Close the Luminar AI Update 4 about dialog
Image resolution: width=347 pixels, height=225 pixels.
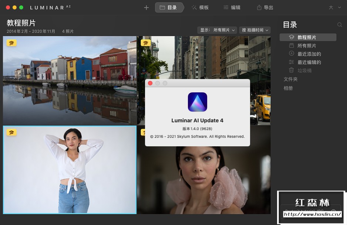tap(150, 83)
